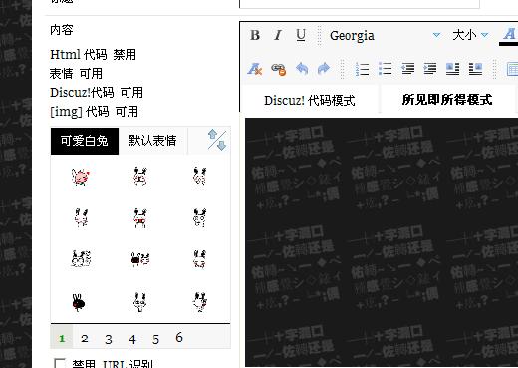This screenshot has height=368, width=518.
Task: Go to smiley page 5
Action: (x=155, y=339)
